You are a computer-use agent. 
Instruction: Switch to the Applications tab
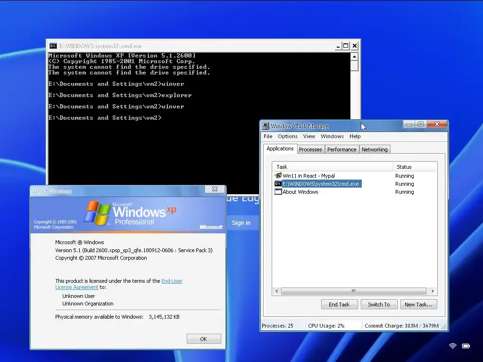pyautogui.click(x=280, y=148)
